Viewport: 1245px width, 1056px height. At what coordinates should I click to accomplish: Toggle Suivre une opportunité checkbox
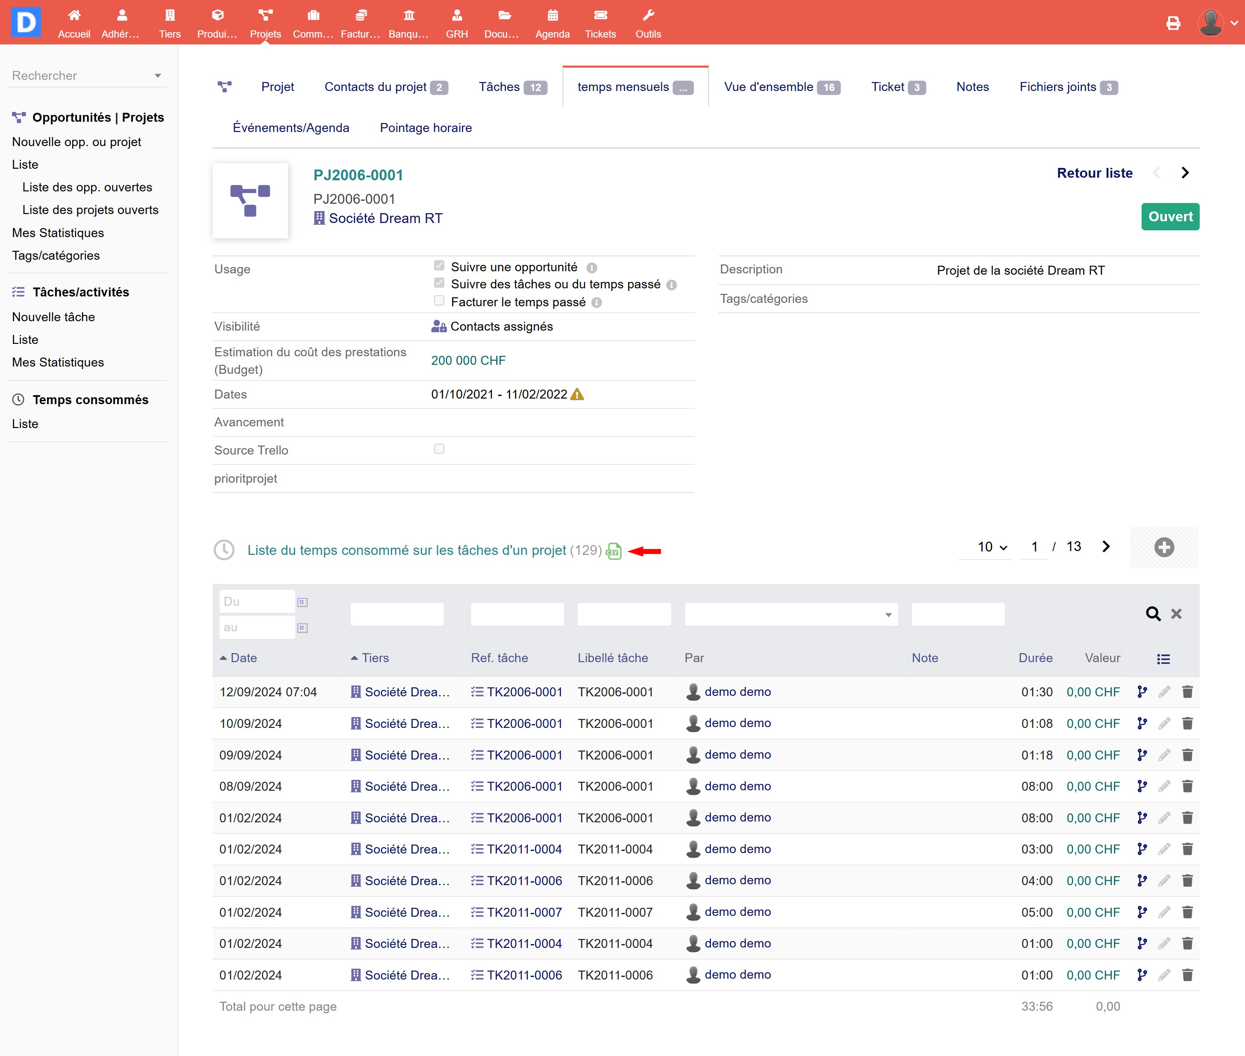[x=439, y=266]
